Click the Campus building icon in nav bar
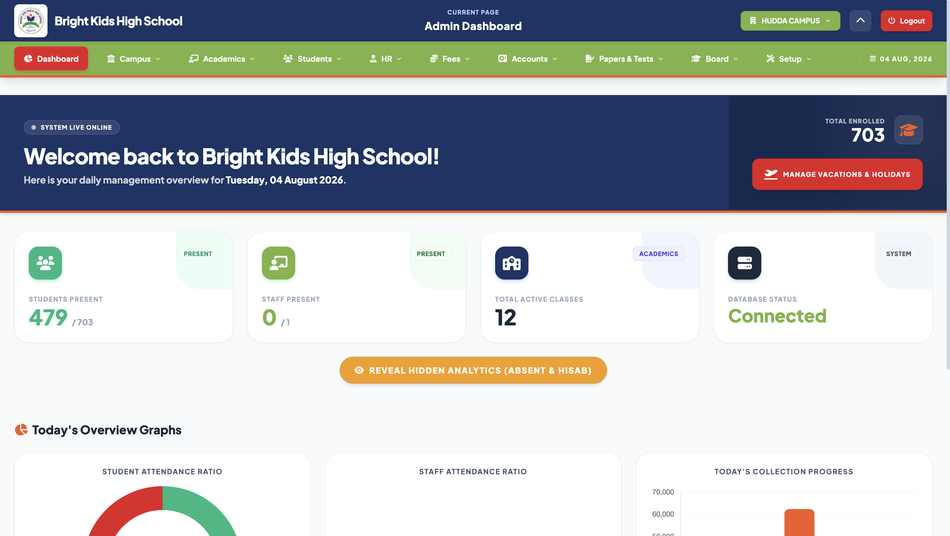The image size is (950, 536). tap(111, 59)
